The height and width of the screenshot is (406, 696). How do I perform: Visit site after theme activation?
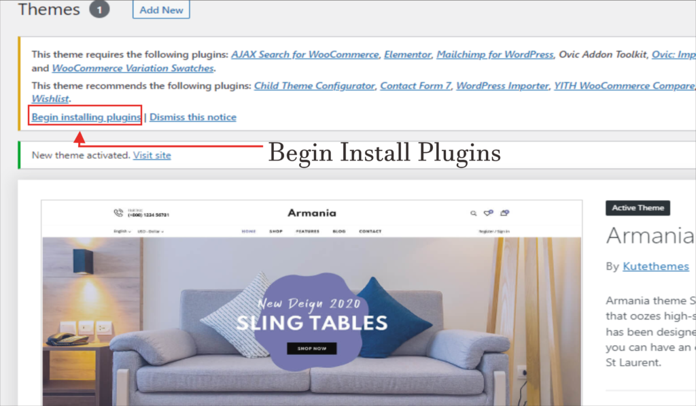click(x=152, y=155)
